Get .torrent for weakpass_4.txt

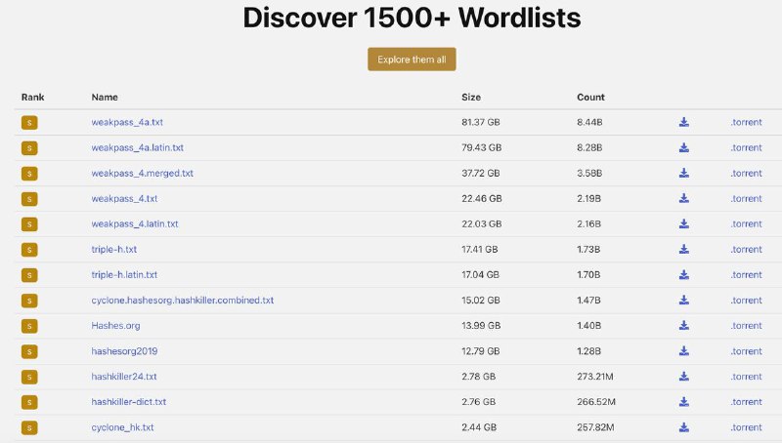pyautogui.click(x=746, y=198)
